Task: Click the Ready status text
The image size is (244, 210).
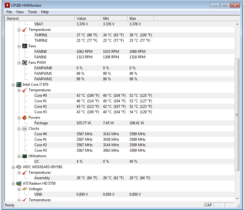Action: pyautogui.click(x=10, y=205)
